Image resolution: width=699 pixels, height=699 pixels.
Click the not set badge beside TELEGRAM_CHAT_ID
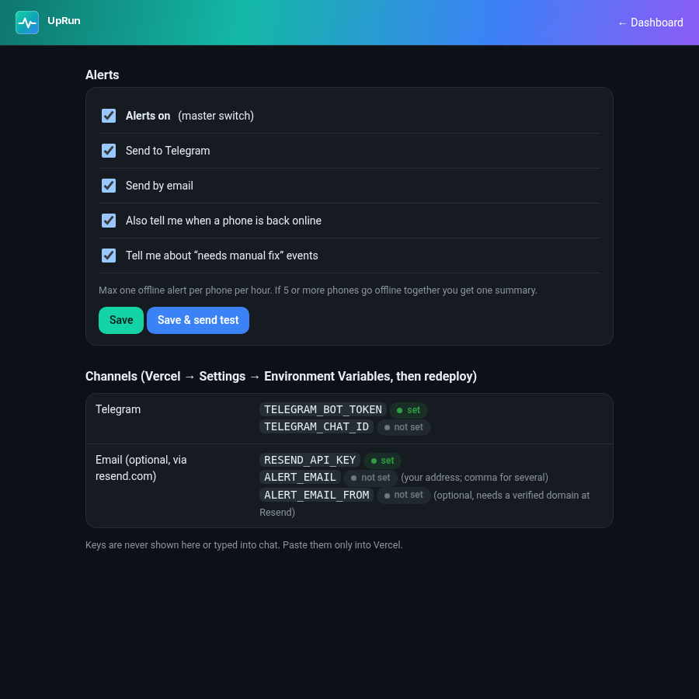[404, 427]
